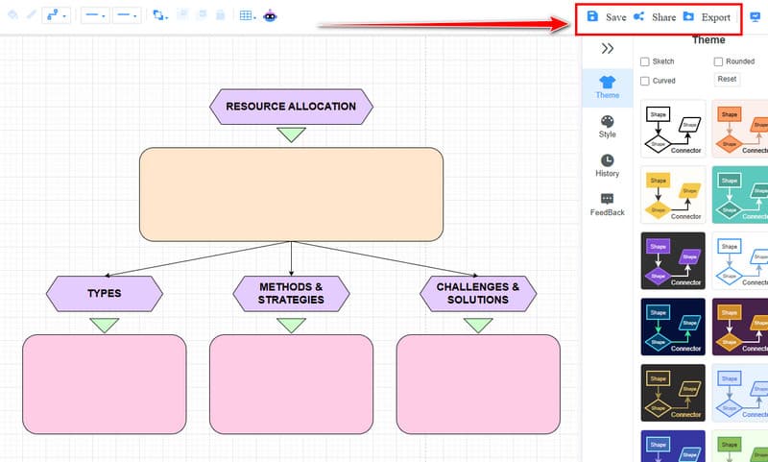This screenshot has height=462, width=768.
Task: Enable the Sketch checkbox
Action: click(x=644, y=61)
